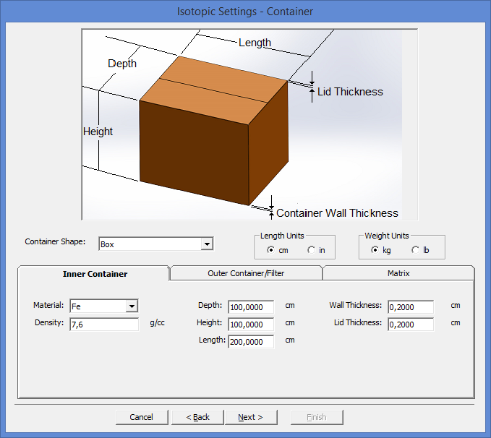Switch to the Outer Container/Filter tab
The width and height of the screenshot is (491, 438).
246,274
